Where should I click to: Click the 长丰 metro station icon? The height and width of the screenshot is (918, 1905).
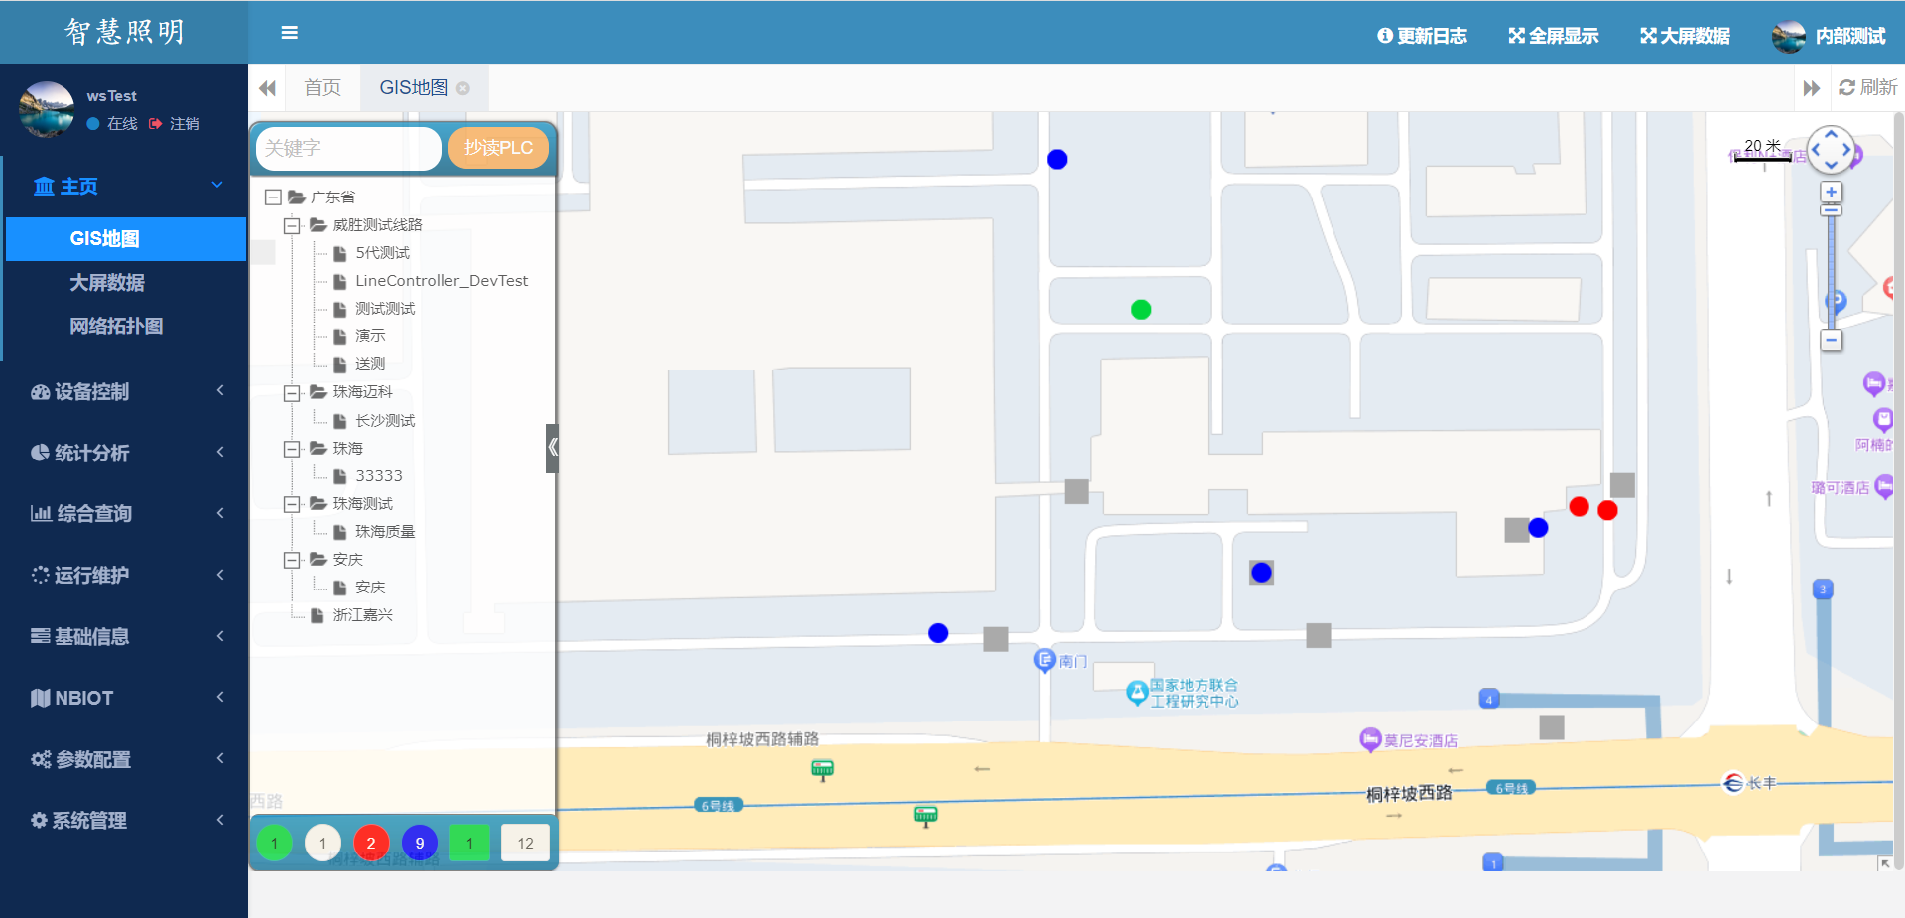tap(1733, 783)
